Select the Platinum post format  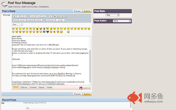24,87
